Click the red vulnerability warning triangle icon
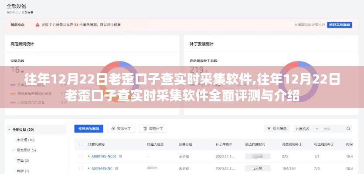Screen dimensions: 364x174 click(x=38, y=25)
